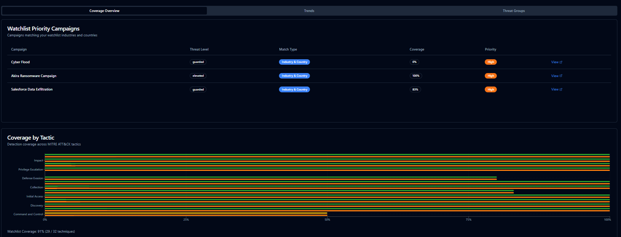
Task: Click High priority badge for Salesforce Data Exfiltration
Action: pyautogui.click(x=491, y=89)
